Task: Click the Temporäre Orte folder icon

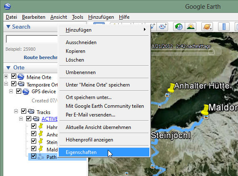Action: [x=21, y=84]
